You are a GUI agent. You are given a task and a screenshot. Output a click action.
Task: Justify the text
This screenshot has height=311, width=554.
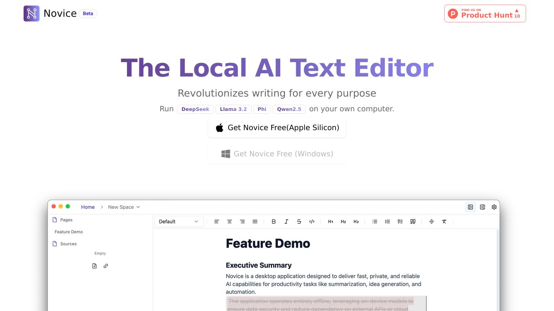pyautogui.click(x=255, y=221)
